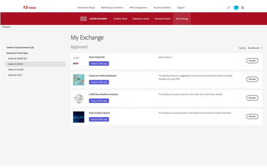Screen dimensions: 267x168
Task: Open the user profile avatar
Action: 236,7
